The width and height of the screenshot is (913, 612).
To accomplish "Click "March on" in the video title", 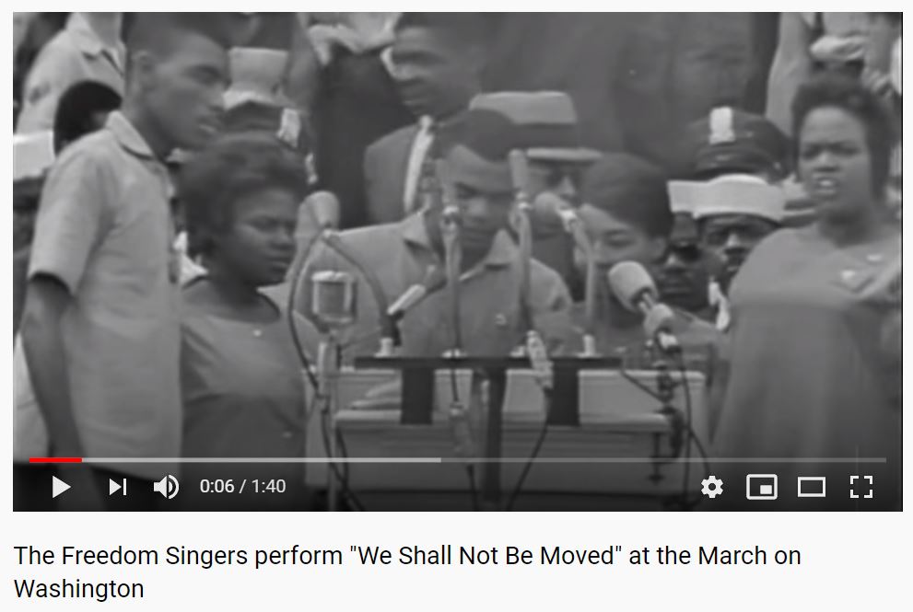I will (x=749, y=556).
